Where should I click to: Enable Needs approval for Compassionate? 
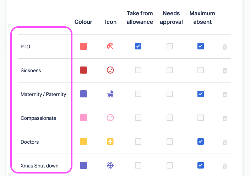coord(170,118)
